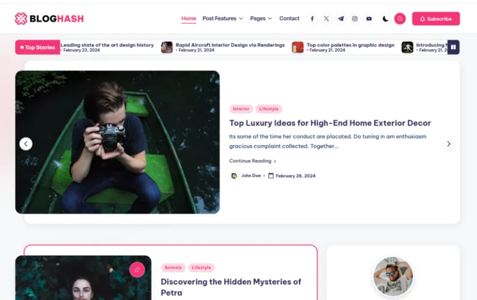Image resolution: width=477 pixels, height=300 pixels.
Task: Go to next slide with right arrow
Action: [449, 144]
